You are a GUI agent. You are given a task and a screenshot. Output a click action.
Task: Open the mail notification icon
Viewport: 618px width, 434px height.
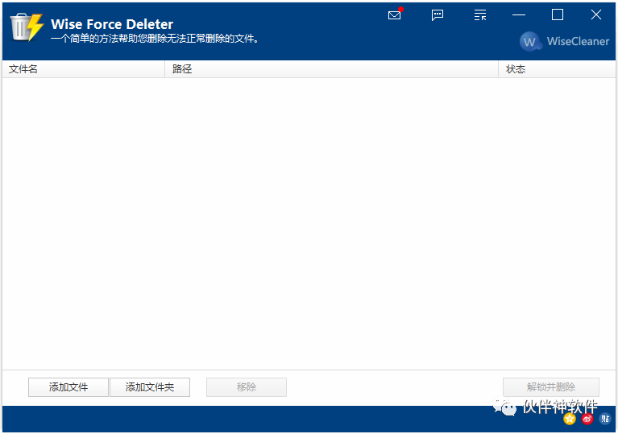tap(395, 14)
